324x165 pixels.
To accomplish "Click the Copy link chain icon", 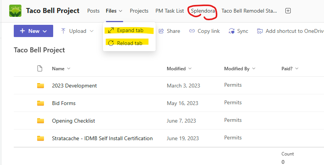I will click(192, 31).
